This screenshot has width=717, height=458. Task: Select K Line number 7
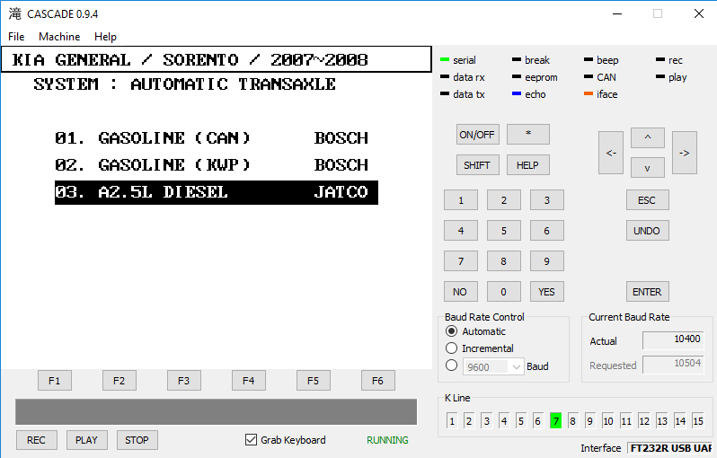click(x=556, y=420)
